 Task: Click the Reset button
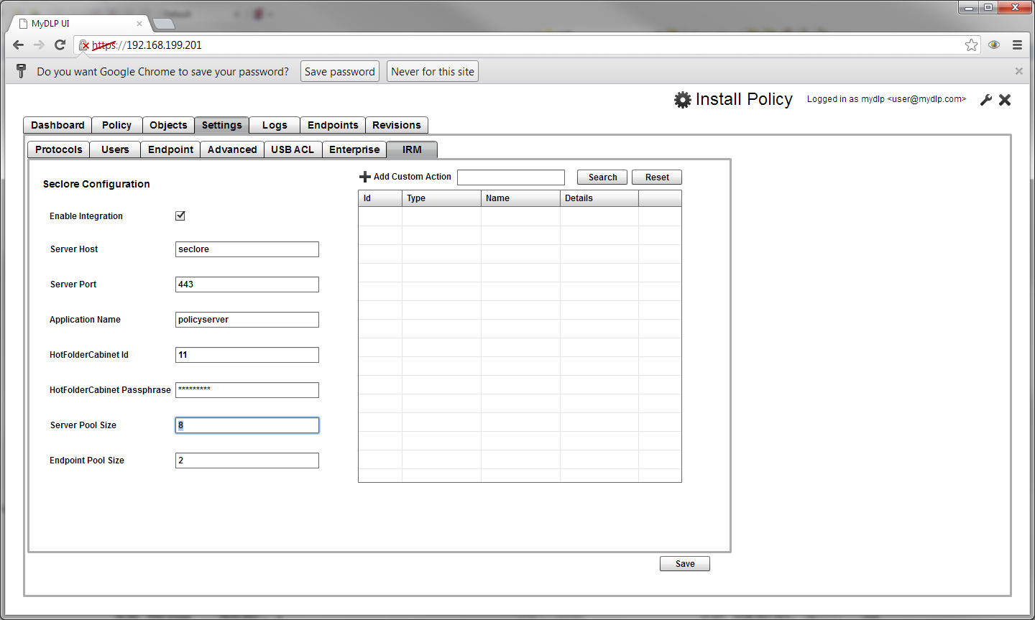657,177
